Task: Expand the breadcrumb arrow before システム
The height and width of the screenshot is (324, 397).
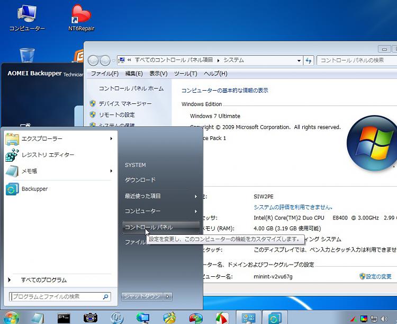Action: pos(218,60)
